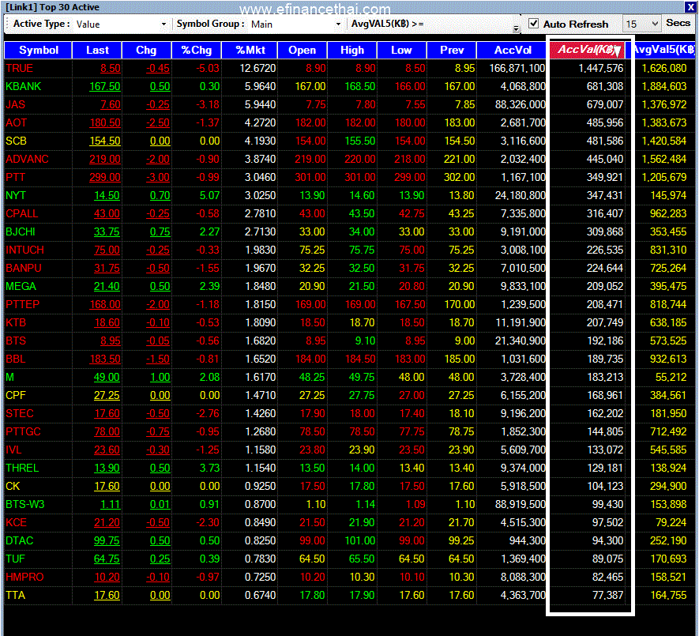Select the KCE symbol
This screenshot has width=699, height=636.
coord(16,522)
